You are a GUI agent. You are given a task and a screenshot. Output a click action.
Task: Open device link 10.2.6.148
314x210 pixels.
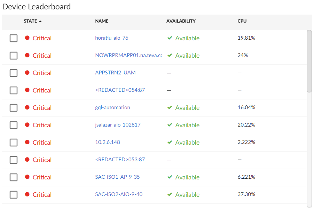point(108,142)
